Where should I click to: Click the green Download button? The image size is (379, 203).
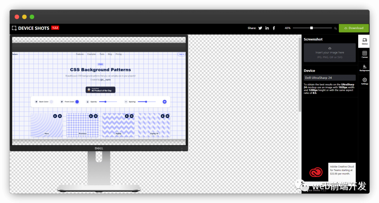coord(354,28)
